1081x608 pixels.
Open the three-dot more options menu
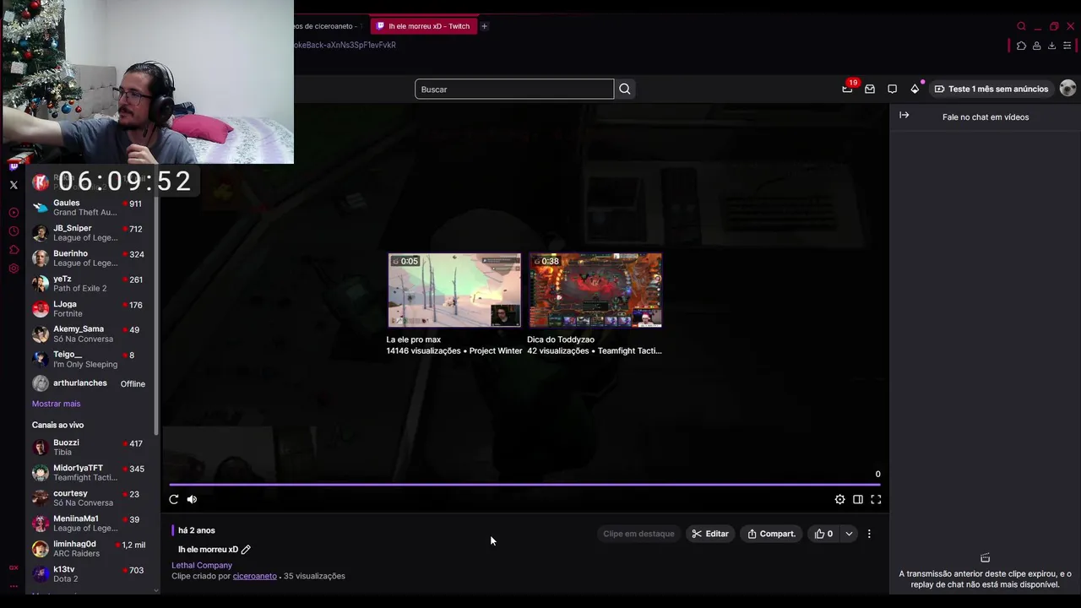pyautogui.click(x=869, y=534)
